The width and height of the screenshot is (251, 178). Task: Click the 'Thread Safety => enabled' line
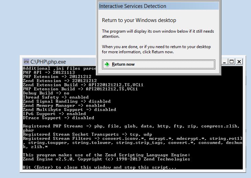click(56, 97)
